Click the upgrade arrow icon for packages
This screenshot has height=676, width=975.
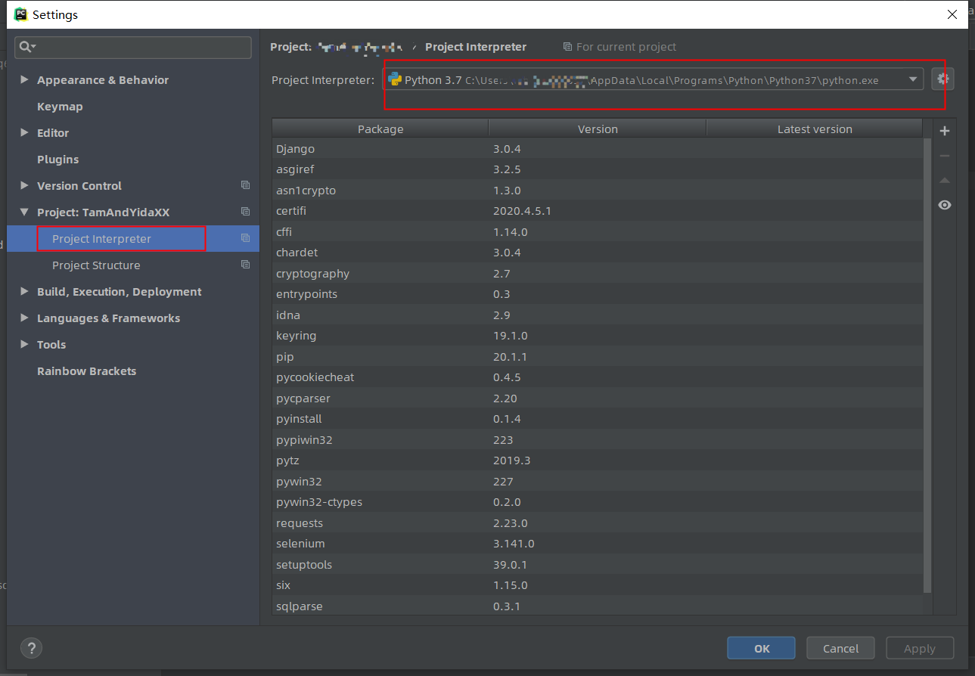[944, 180]
